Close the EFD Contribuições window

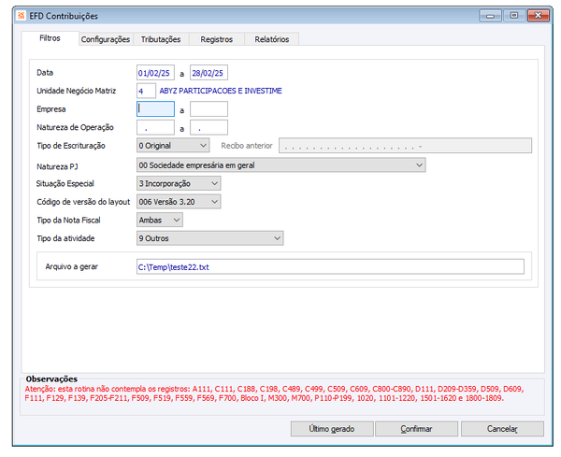click(x=539, y=16)
